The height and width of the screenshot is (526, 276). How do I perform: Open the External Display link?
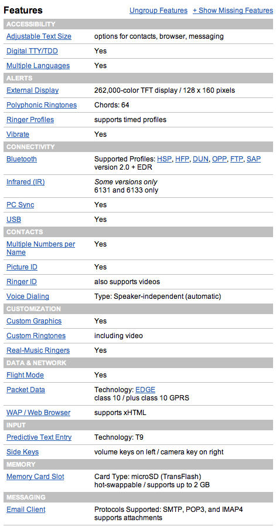32,90
